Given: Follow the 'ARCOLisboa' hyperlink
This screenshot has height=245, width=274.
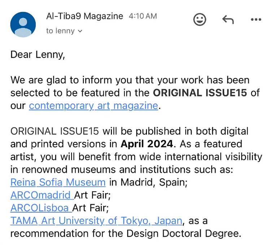Looking at the screenshot, I should click(41, 208).
